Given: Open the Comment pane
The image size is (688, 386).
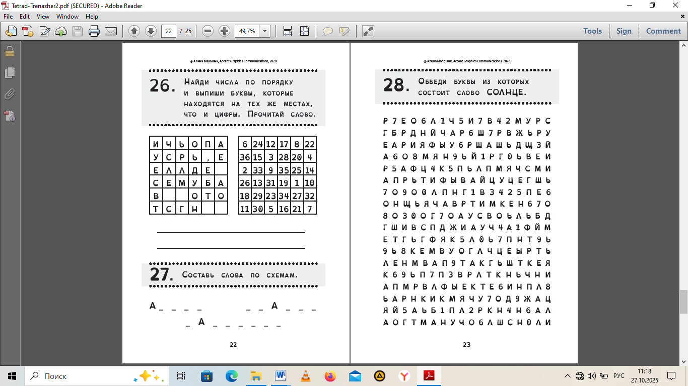Looking at the screenshot, I should (x=663, y=31).
